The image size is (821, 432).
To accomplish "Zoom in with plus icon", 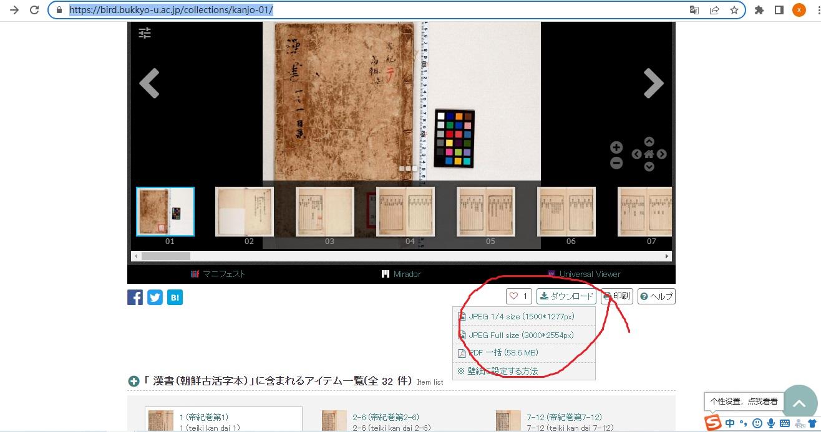I will [x=616, y=148].
